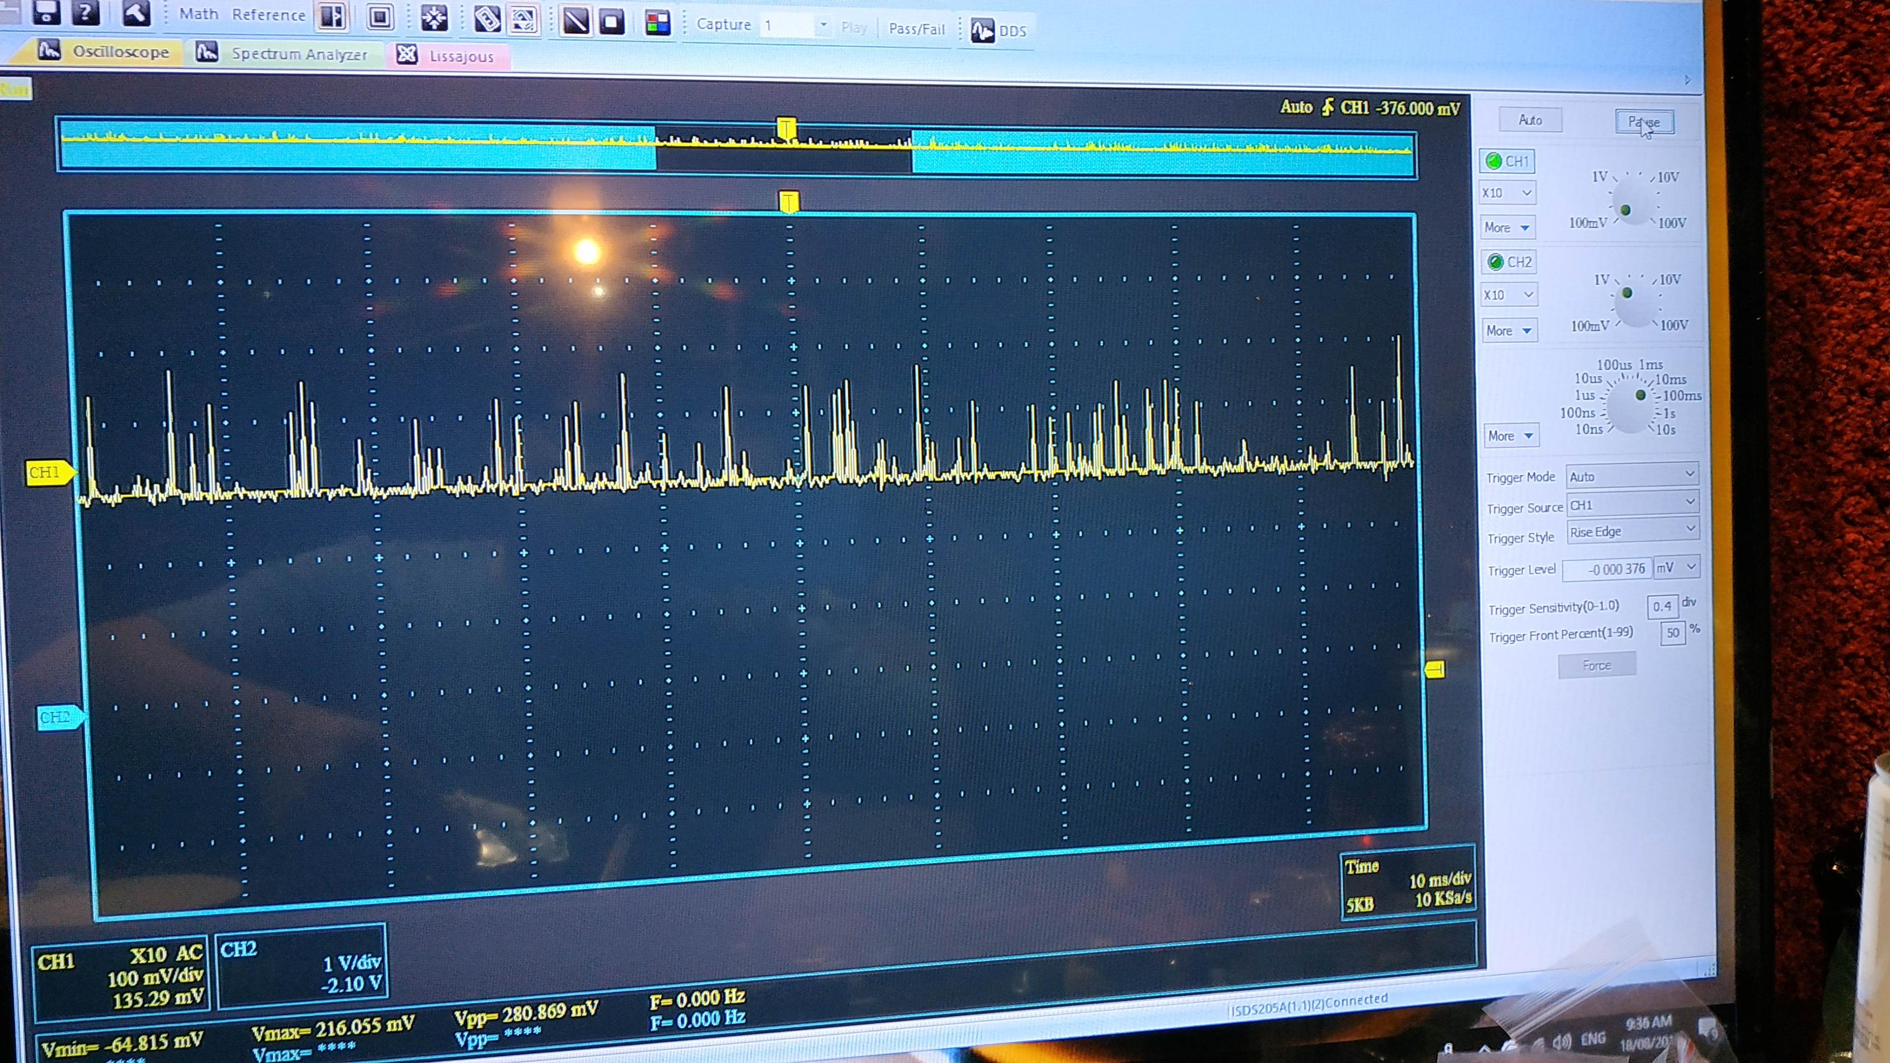This screenshot has height=1063, width=1890.
Task: Click the ISDS205A Connected status text
Action: [x=1308, y=1005]
